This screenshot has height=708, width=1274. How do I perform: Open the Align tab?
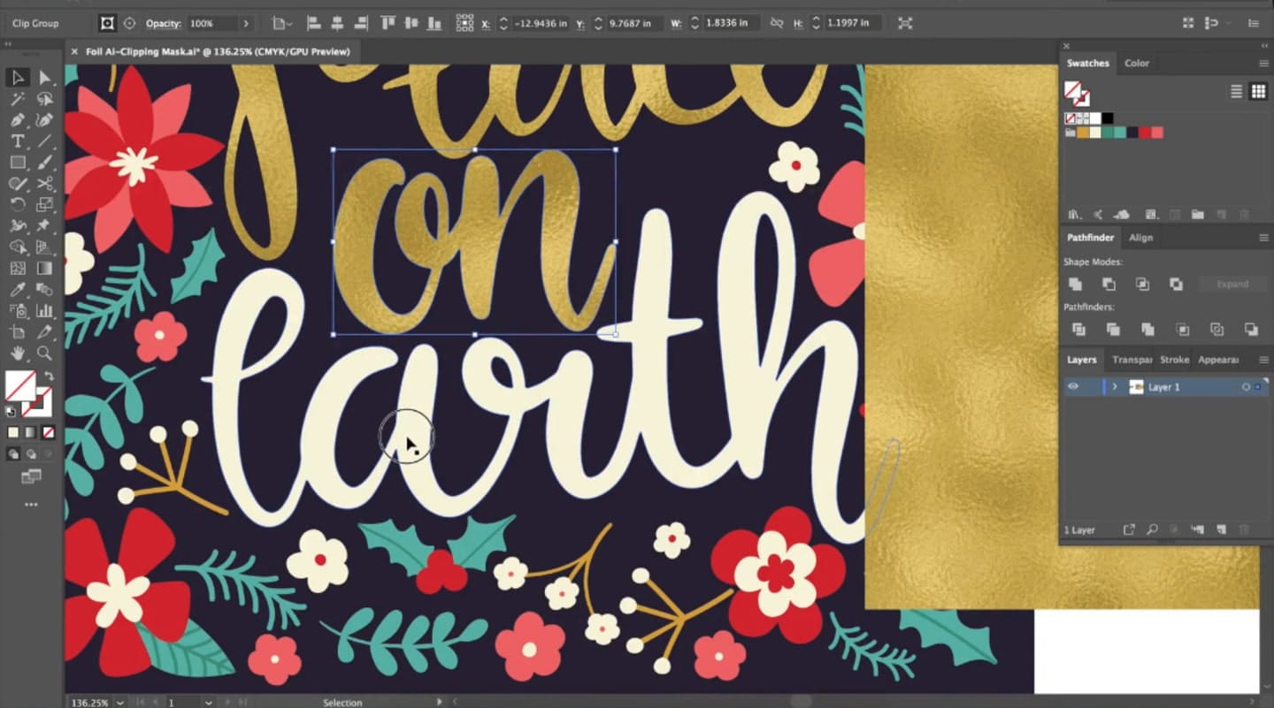1141,237
